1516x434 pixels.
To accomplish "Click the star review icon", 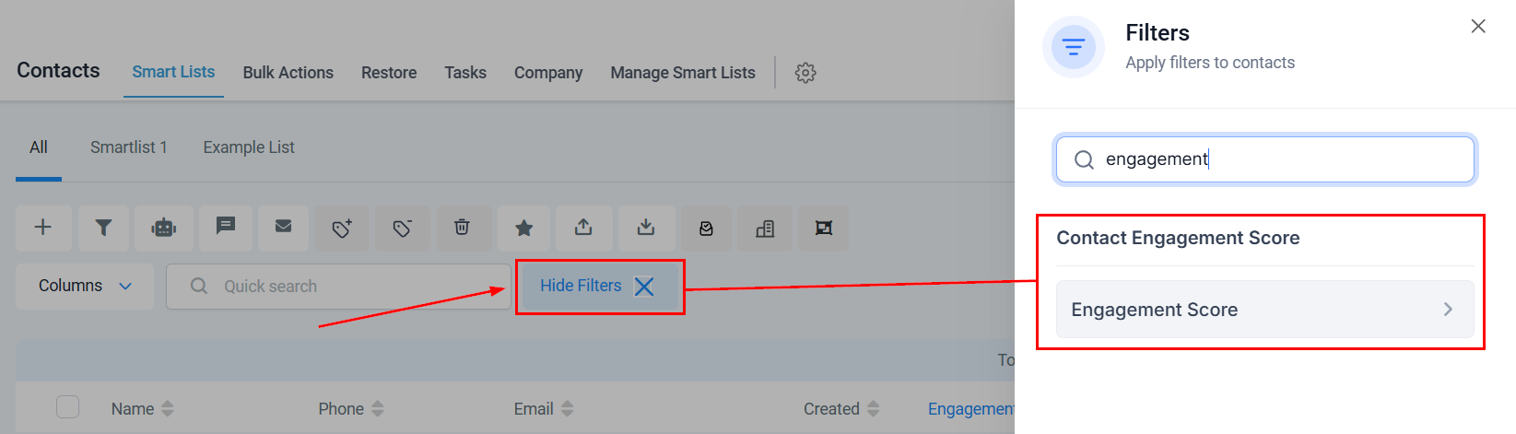I will click(x=523, y=228).
